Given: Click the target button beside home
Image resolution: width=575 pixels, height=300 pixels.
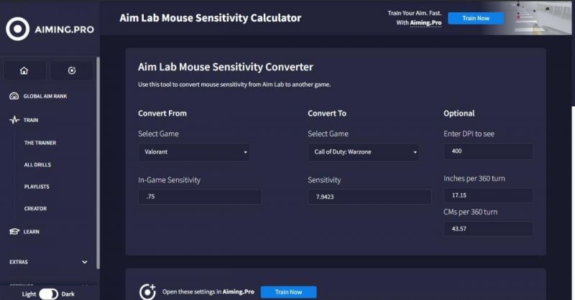Looking at the screenshot, I should (x=71, y=70).
